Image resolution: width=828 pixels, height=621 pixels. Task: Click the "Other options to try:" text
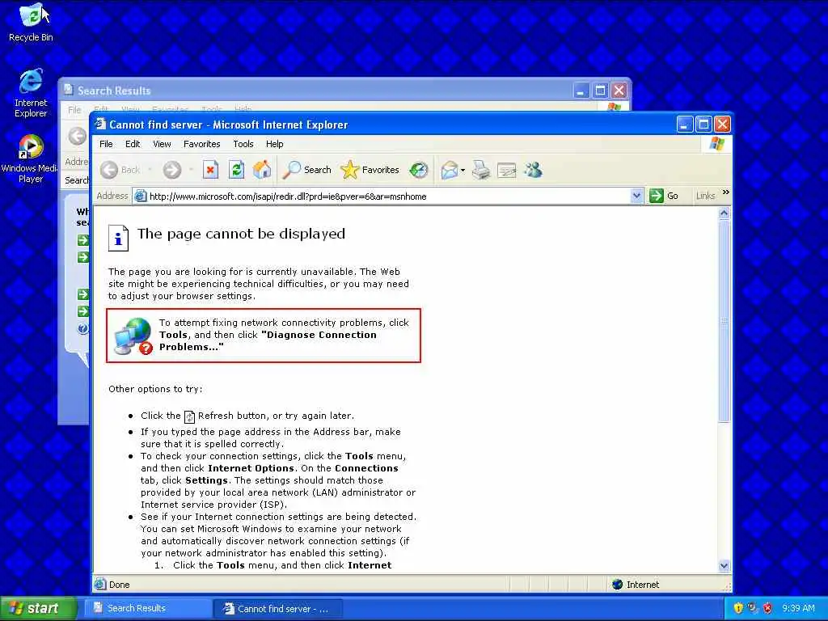click(x=155, y=389)
